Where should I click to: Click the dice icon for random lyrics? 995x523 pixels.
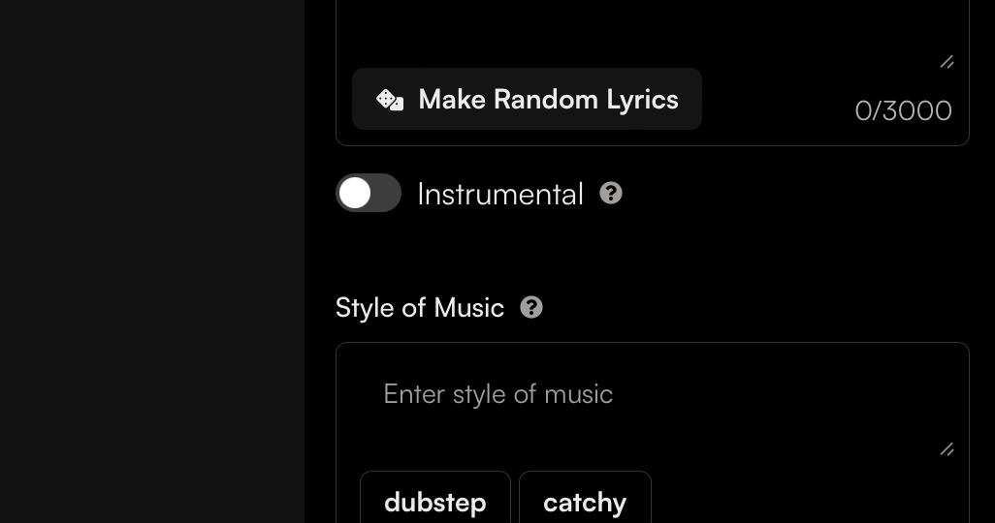point(390,100)
